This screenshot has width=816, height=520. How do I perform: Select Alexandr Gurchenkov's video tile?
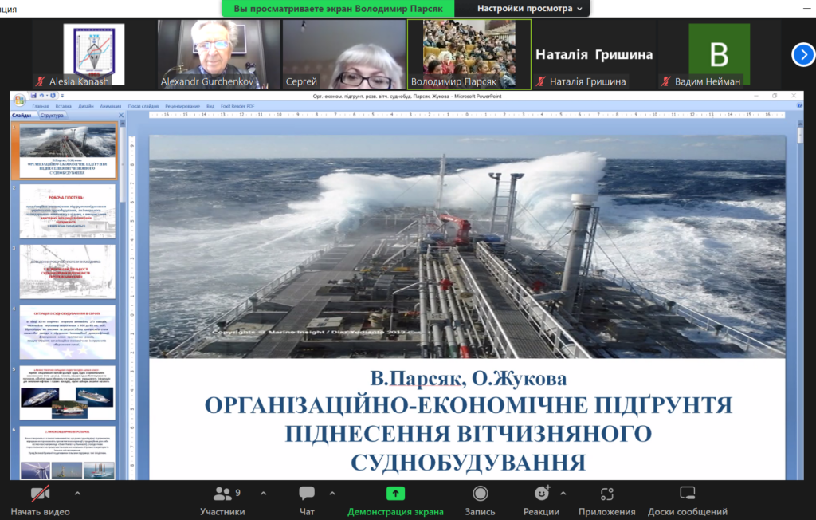(x=218, y=54)
